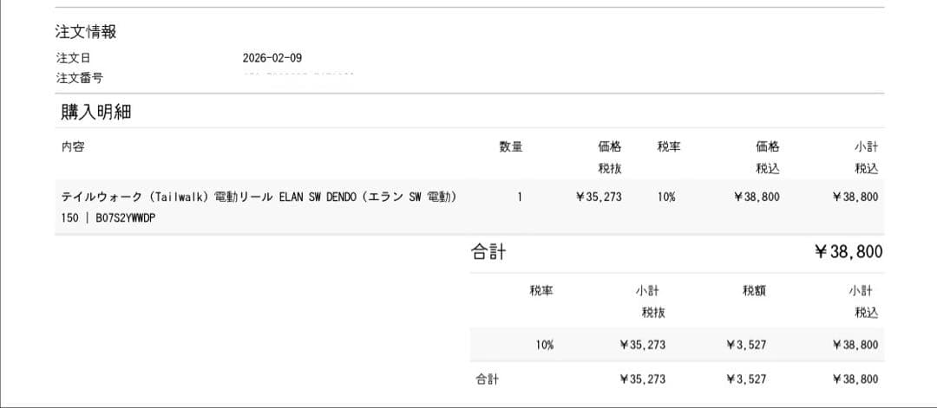Click the large total amount ¥38,800

848,252
